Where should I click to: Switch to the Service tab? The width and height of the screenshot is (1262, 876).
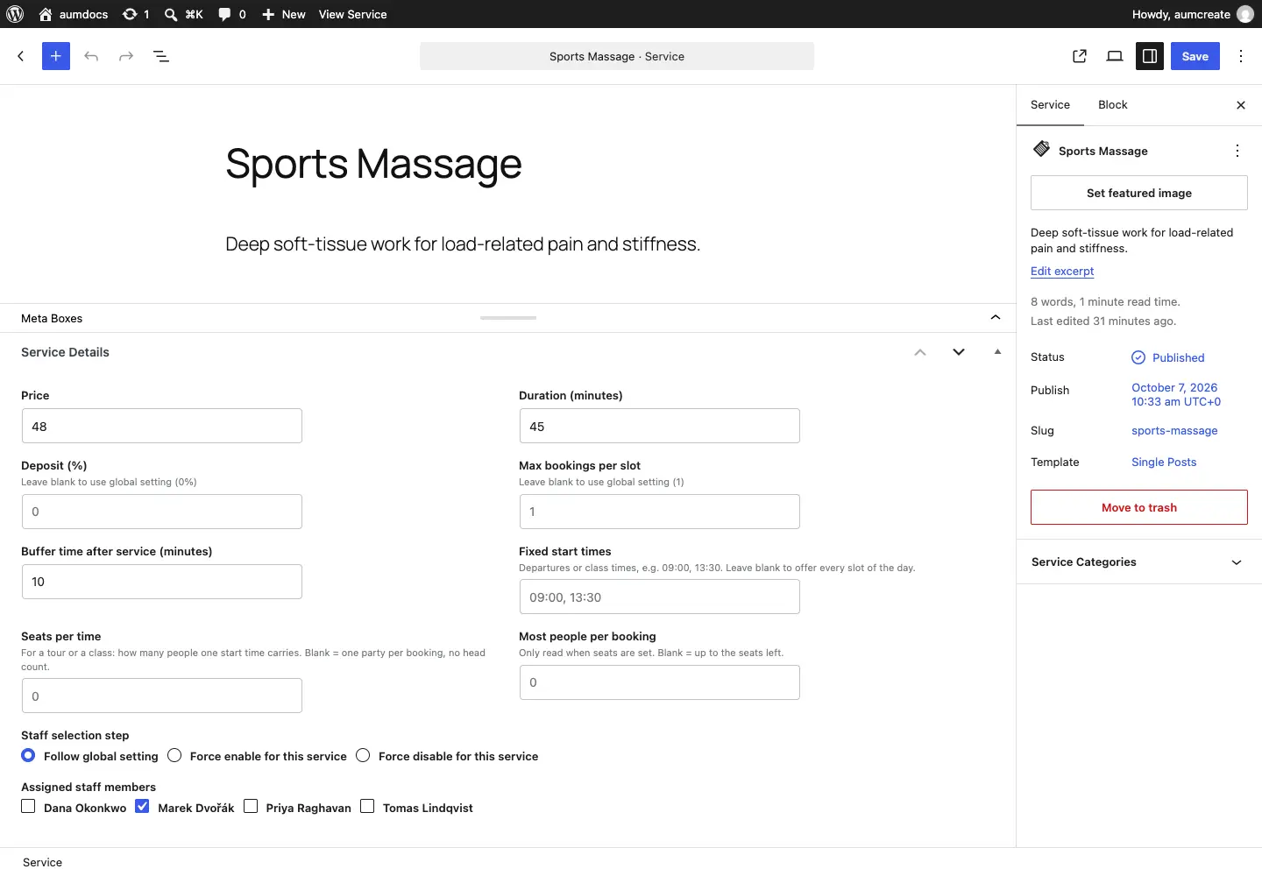pos(1050,105)
